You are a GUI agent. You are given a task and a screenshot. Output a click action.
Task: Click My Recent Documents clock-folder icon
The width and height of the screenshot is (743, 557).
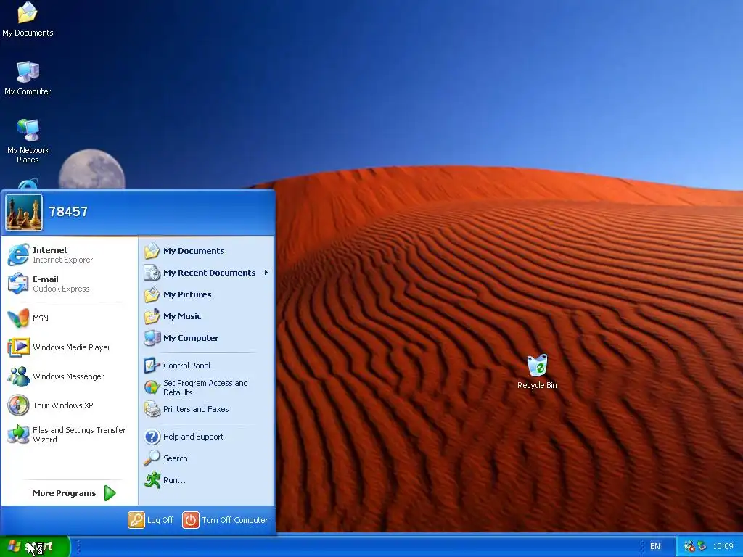(152, 273)
